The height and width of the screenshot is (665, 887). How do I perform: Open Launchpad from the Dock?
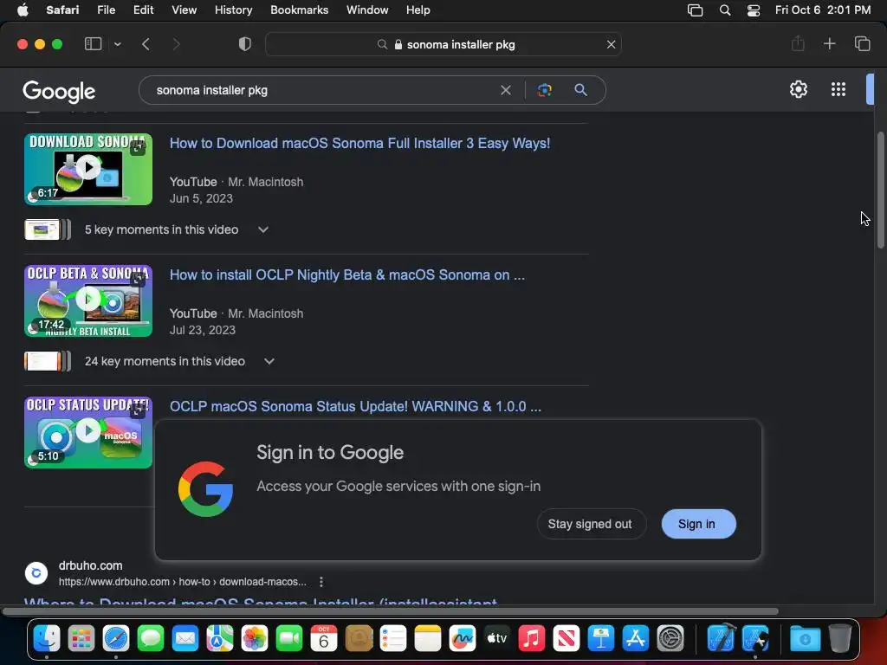click(81, 639)
